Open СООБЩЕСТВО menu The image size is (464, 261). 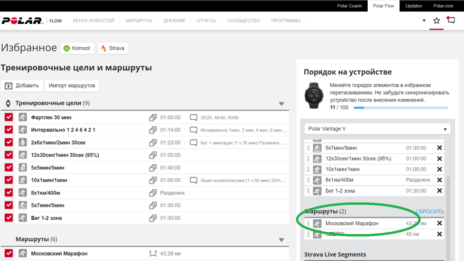244,20
